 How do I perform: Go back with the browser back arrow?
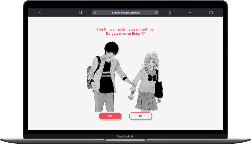pos(40,13)
